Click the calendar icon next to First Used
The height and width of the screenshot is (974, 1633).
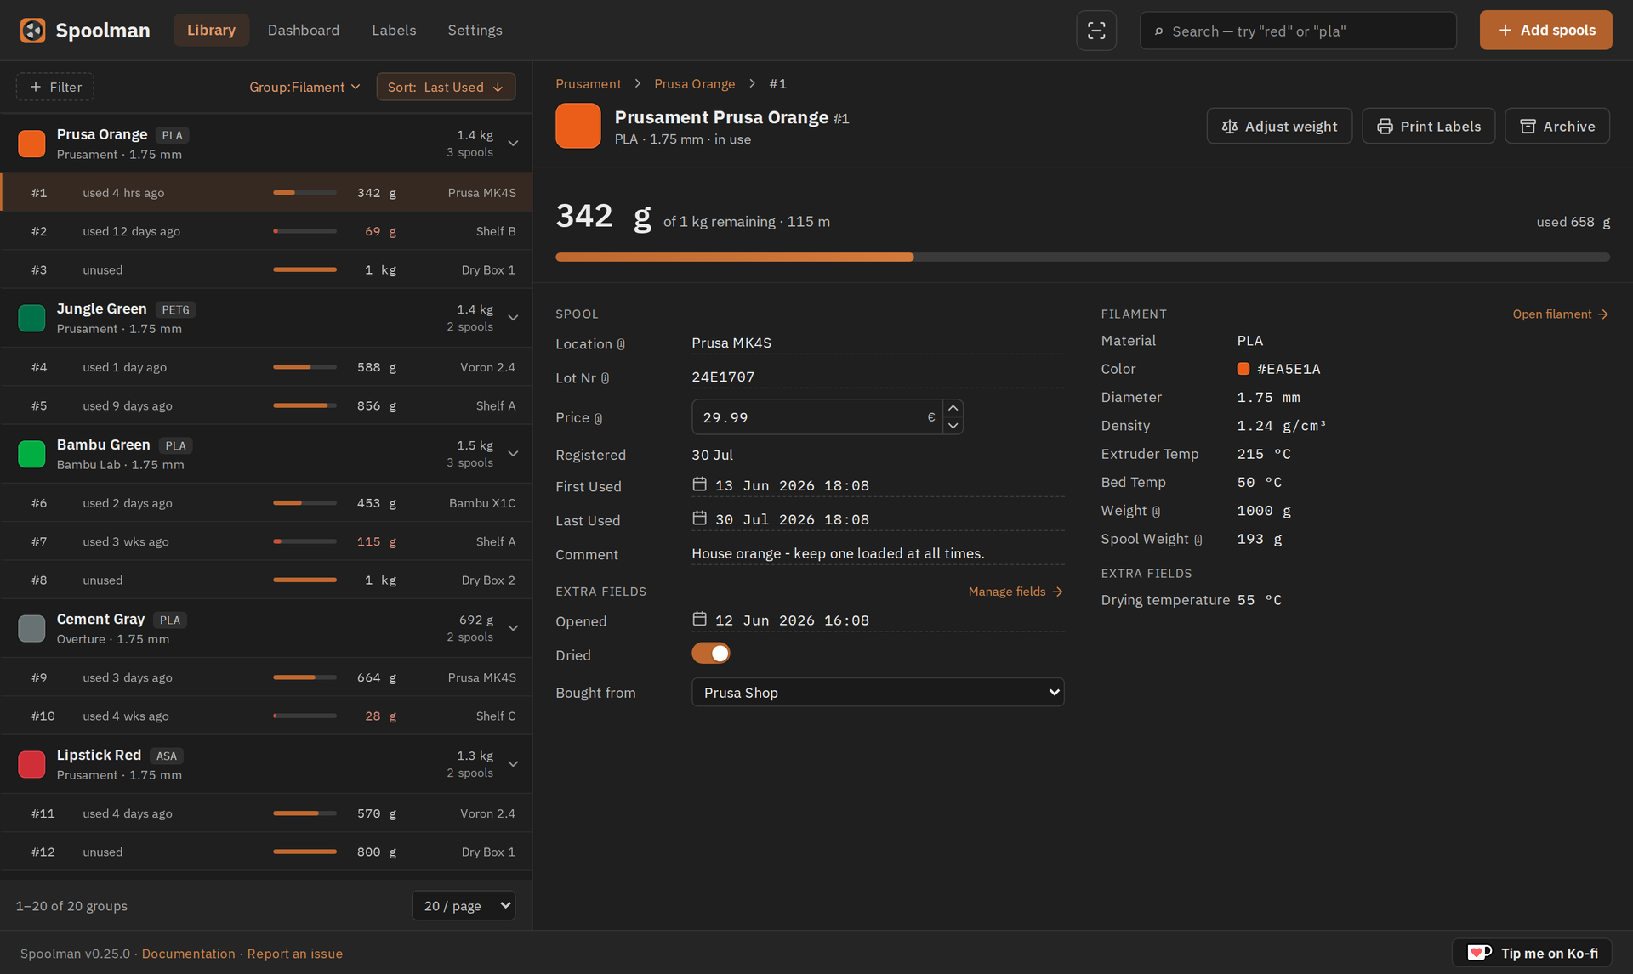[699, 484]
